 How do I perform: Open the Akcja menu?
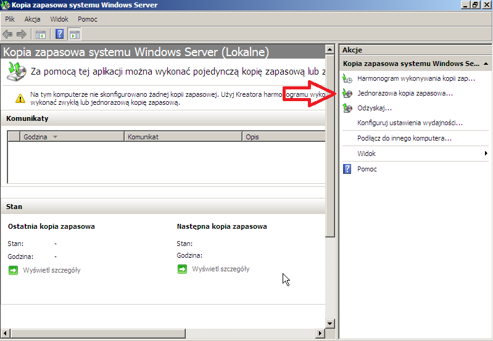tap(32, 19)
